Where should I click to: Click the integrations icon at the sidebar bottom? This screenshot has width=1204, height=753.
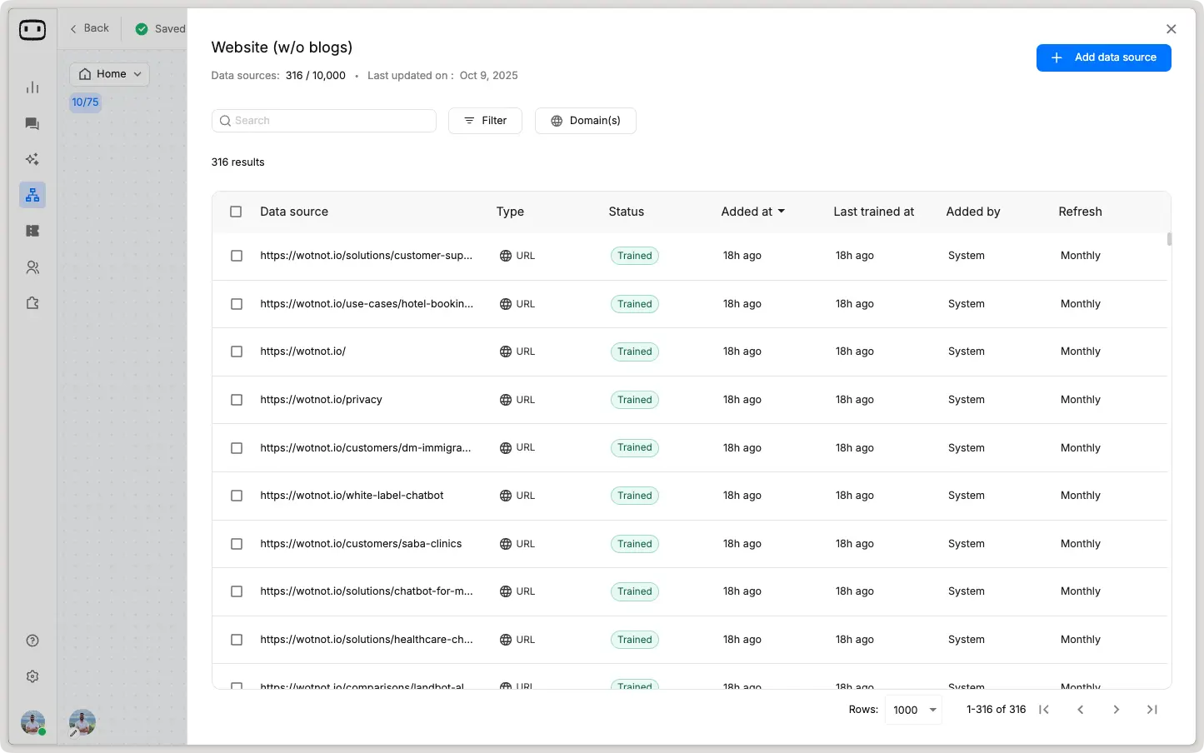[32, 303]
